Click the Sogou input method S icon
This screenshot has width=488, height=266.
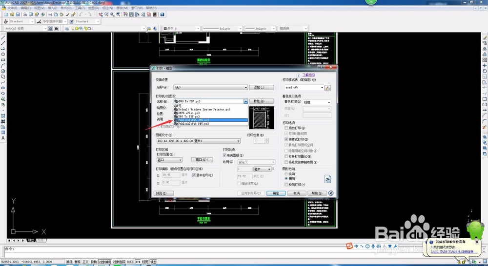pyautogui.click(x=349, y=246)
